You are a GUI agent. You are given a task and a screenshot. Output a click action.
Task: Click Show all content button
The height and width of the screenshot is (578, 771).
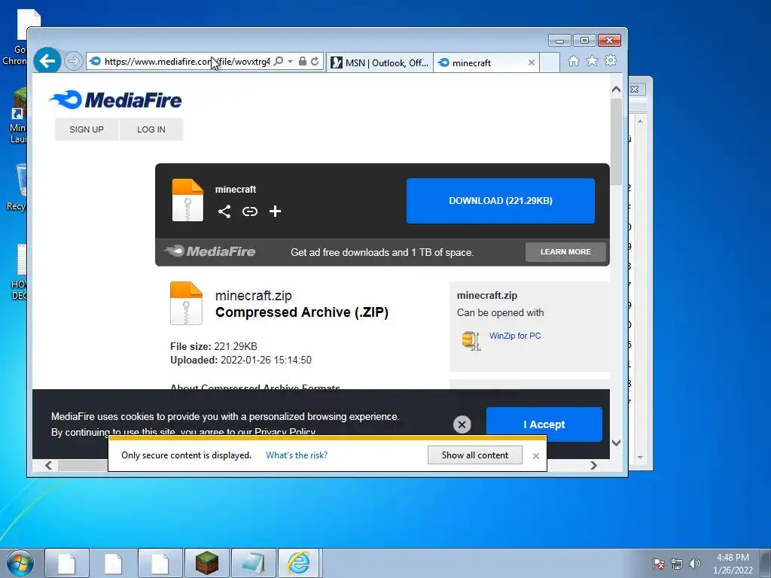[x=475, y=455]
